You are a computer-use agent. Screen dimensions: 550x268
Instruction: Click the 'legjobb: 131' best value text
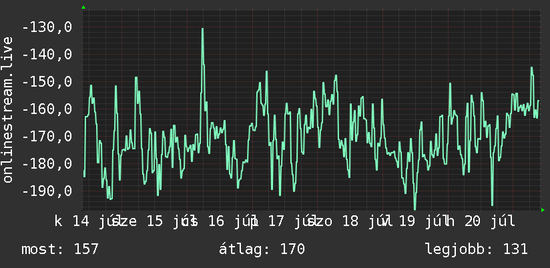point(477,249)
